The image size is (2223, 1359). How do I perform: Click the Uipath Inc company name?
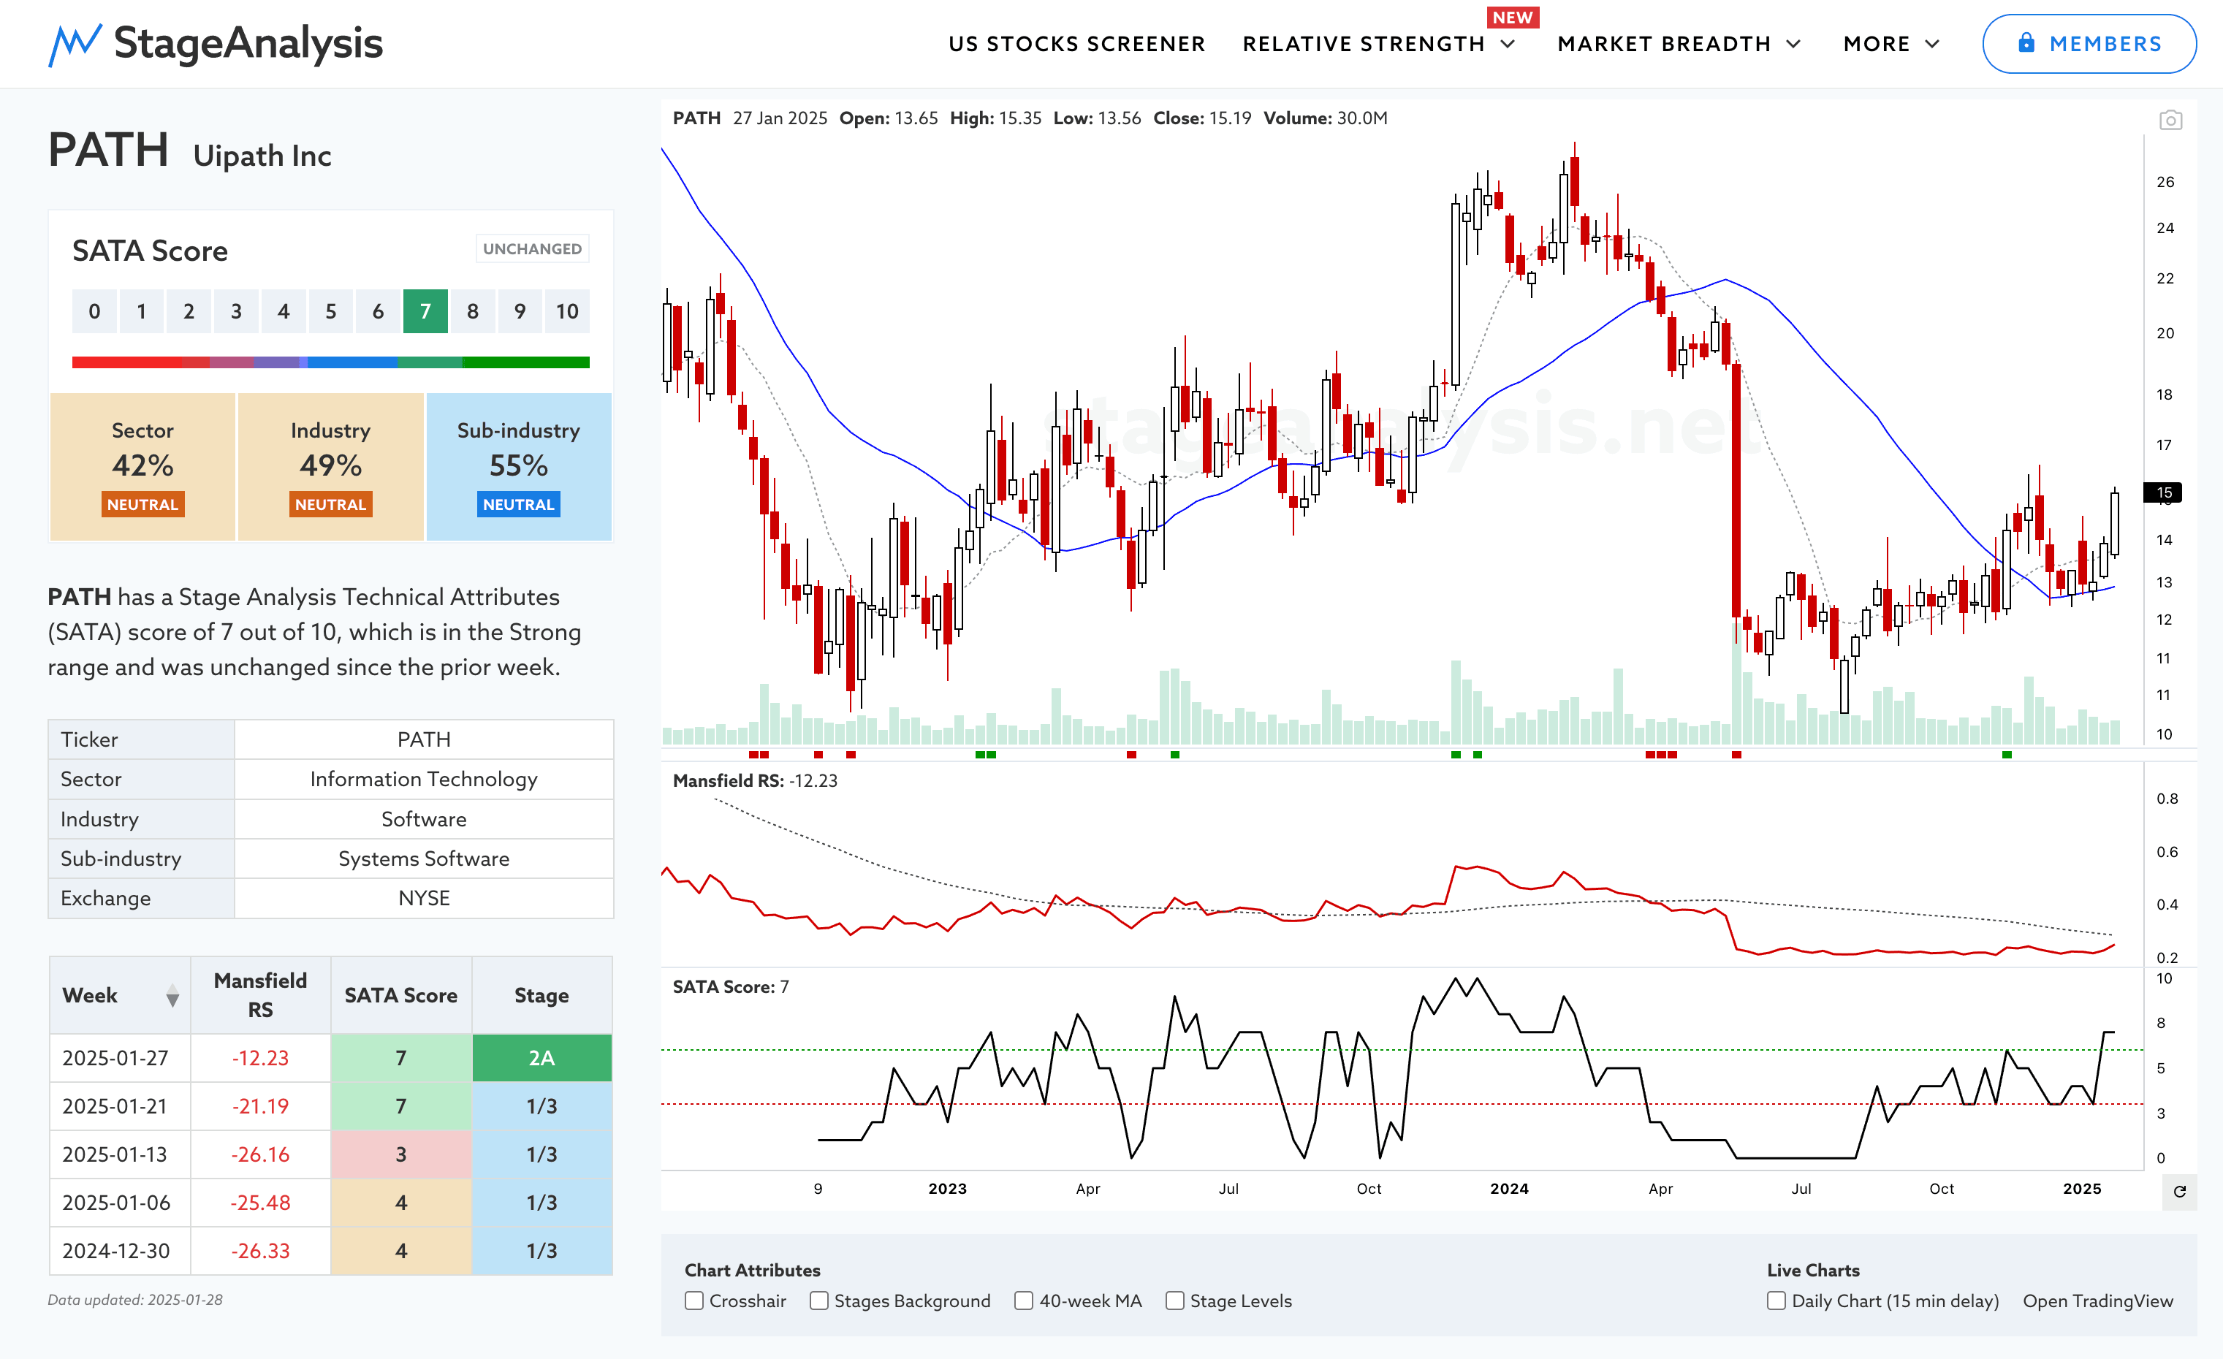point(262,156)
